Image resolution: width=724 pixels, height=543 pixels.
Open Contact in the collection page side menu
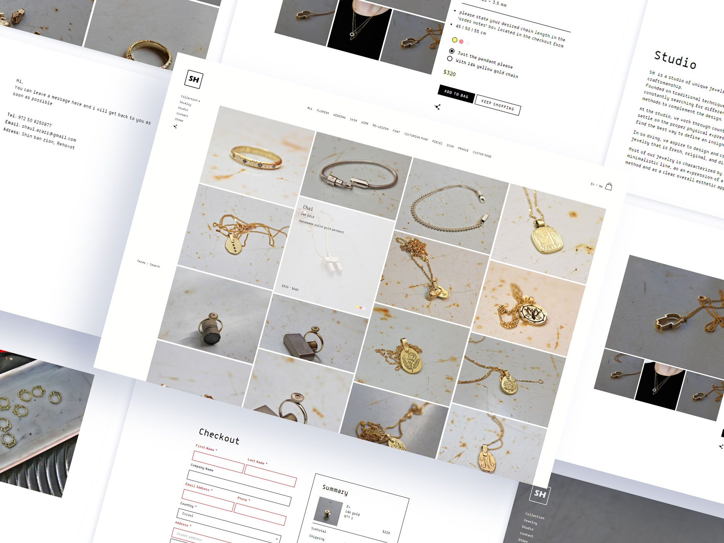[182, 114]
